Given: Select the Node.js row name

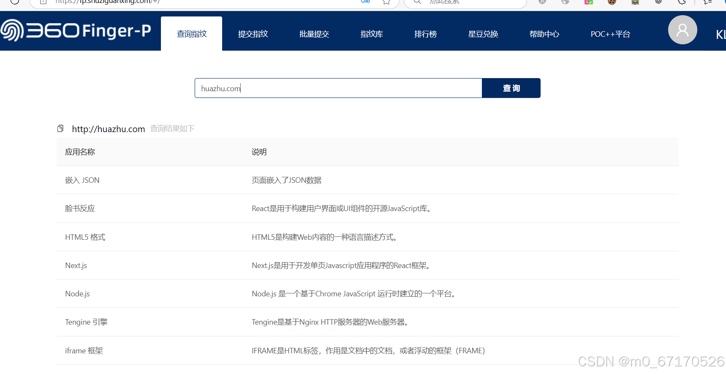Looking at the screenshot, I should click(x=77, y=294).
